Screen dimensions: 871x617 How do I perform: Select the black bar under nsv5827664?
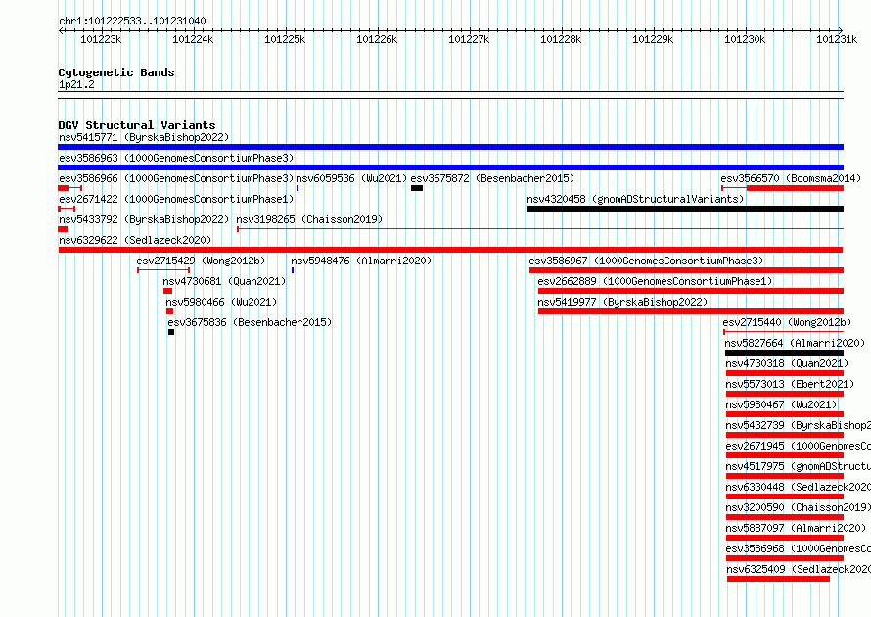[x=784, y=353]
